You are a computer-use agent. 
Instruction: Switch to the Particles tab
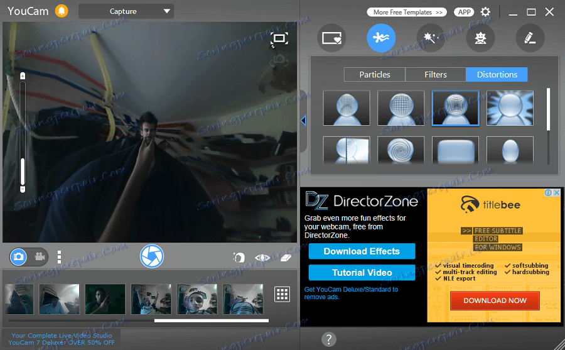tap(375, 74)
